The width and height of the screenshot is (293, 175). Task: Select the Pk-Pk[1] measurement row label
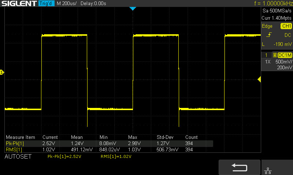pos(15,143)
